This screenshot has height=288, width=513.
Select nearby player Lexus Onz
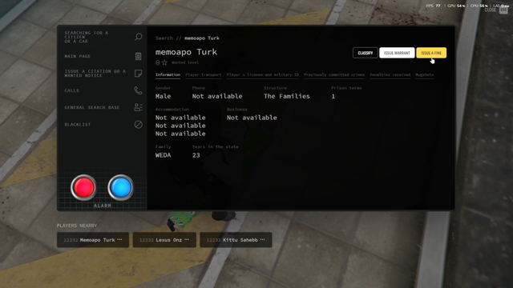click(164, 240)
